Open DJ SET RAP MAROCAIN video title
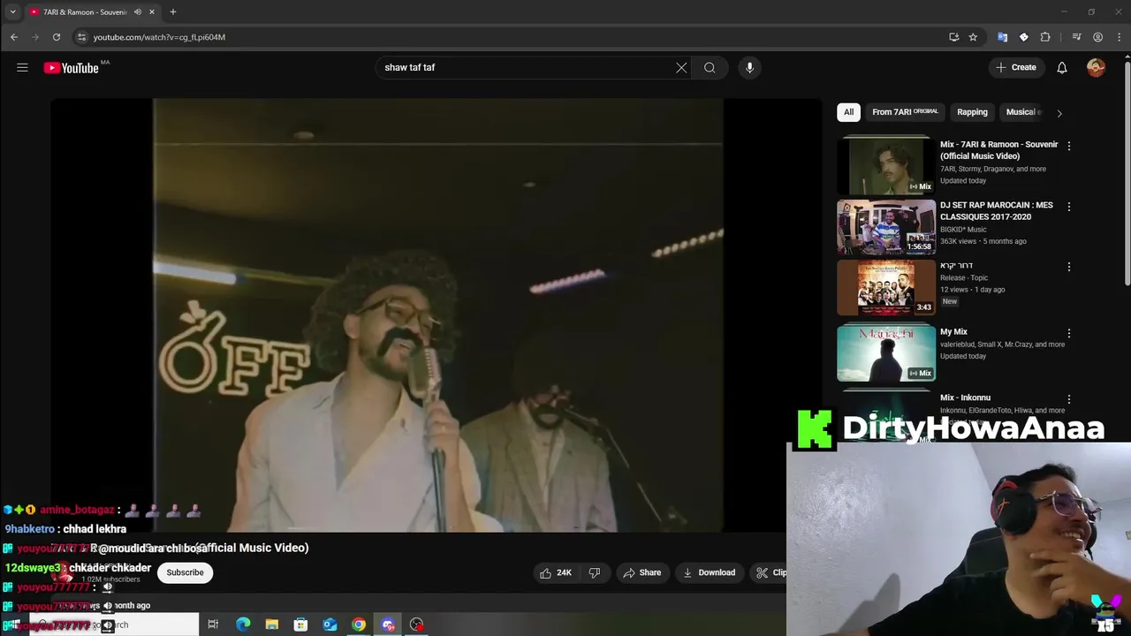 tap(997, 210)
